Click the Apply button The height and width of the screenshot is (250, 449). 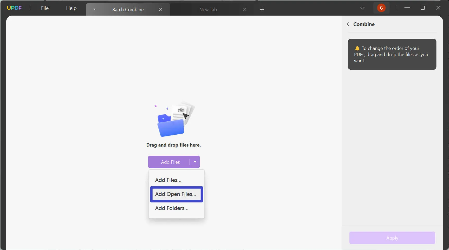[392, 238]
